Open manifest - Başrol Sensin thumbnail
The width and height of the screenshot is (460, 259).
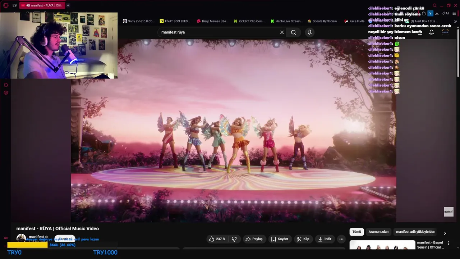pos(382,245)
